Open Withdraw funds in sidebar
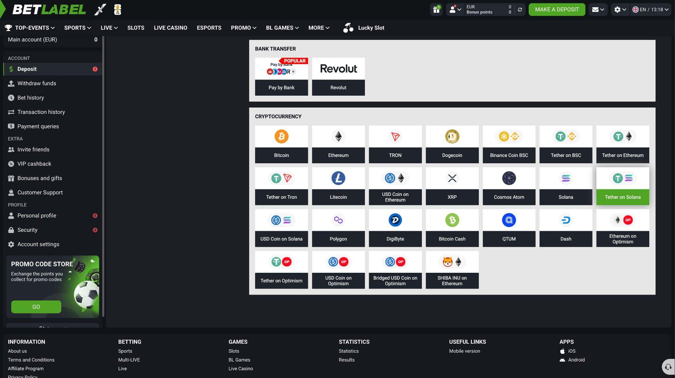 click(53, 83)
